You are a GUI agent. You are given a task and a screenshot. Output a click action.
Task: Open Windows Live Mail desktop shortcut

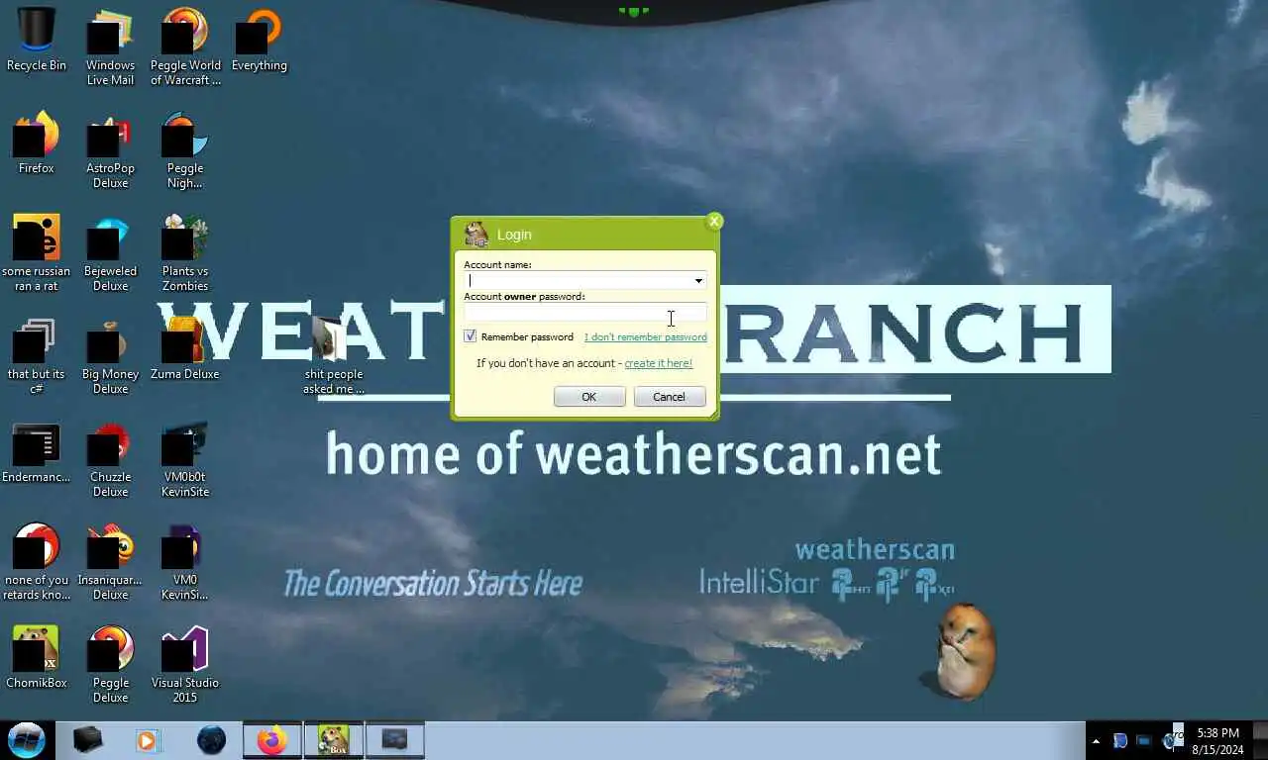click(110, 46)
